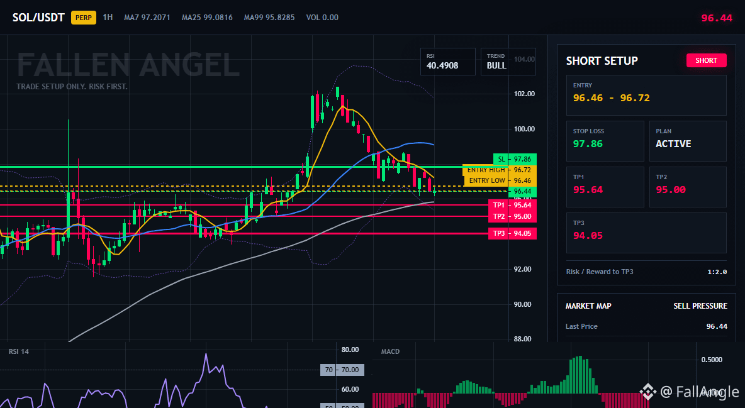Click the yellow PERP badge
745x408 pixels.
(x=84, y=18)
